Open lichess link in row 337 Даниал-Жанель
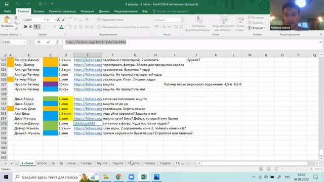Image resolution: width=324 pixels, height=182 pixels. tap(88, 133)
